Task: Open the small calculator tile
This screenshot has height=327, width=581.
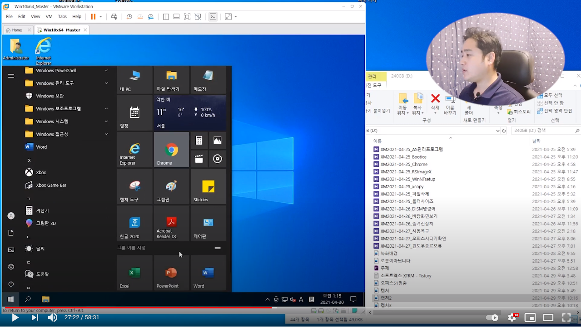Action: pos(199,141)
